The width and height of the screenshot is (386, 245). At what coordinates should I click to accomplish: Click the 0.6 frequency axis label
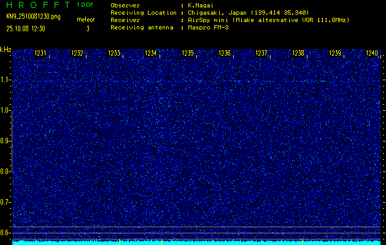pyautogui.click(x=6, y=233)
